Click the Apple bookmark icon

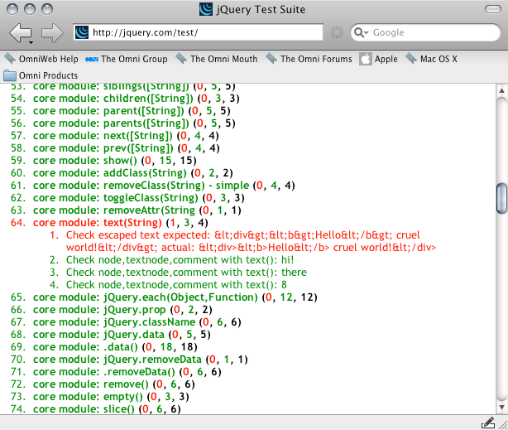click(x=367, y=59)
